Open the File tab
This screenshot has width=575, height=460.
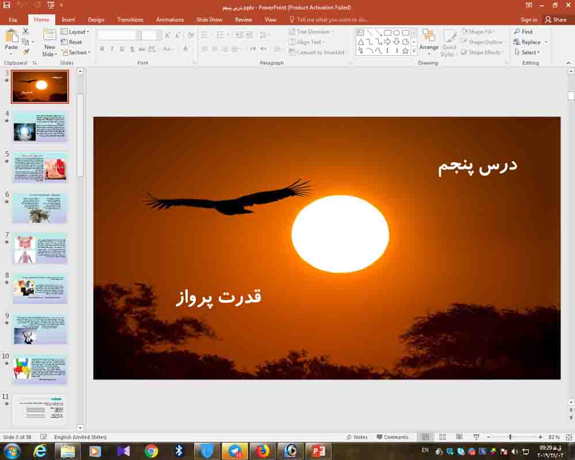pos(13,20)
